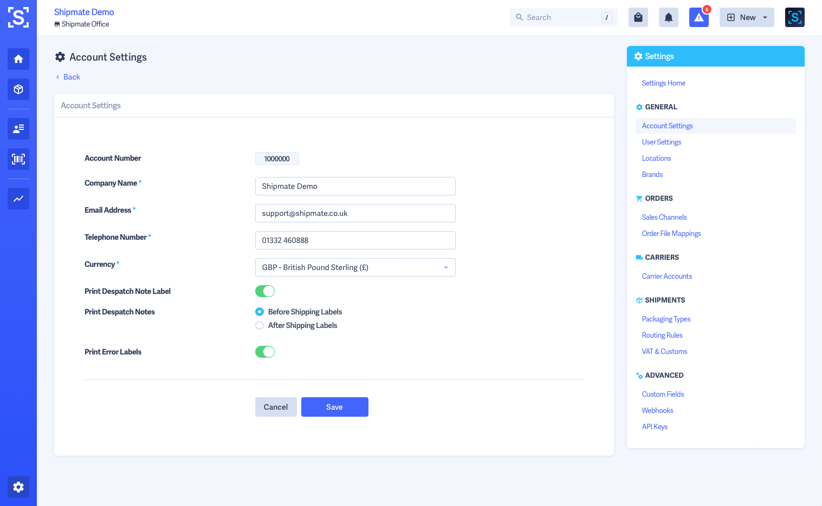Focus the Company Name field

(x=355, y=186)
